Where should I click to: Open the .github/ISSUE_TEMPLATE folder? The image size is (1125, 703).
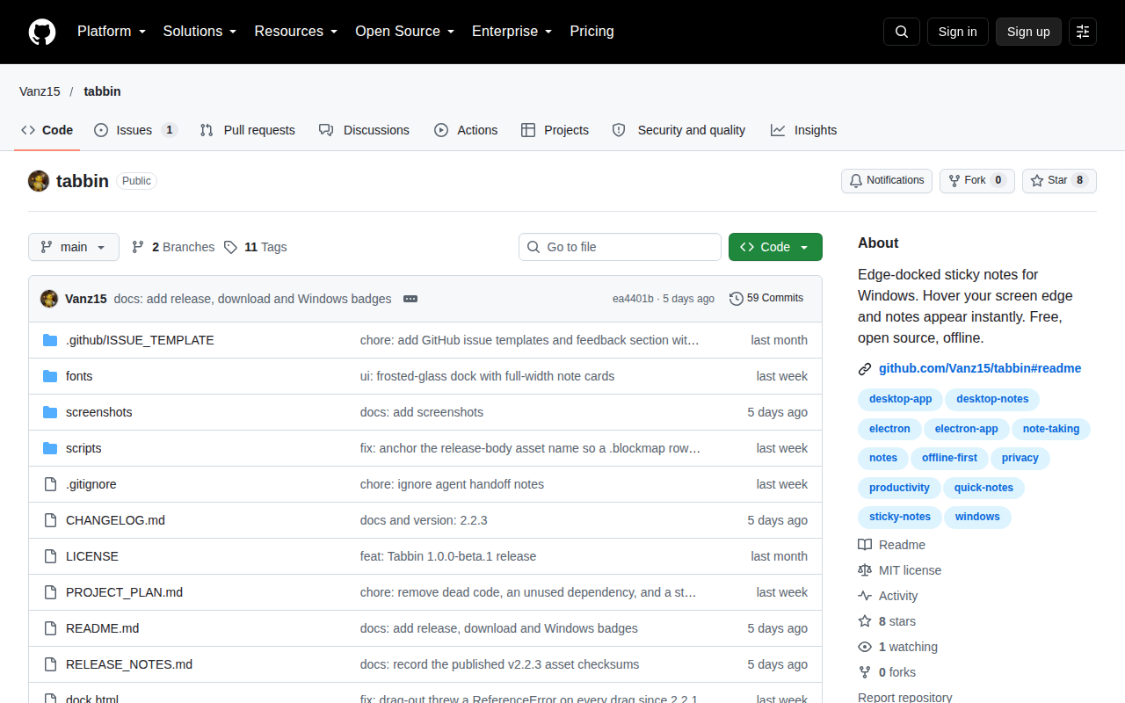pyautogui.click(x=140, y=340)
